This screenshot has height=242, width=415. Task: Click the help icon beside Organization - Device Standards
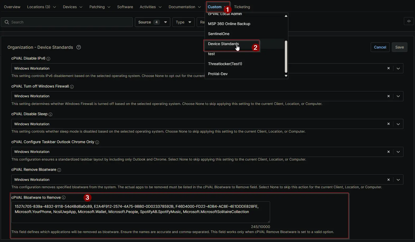[x=78, y=47]
